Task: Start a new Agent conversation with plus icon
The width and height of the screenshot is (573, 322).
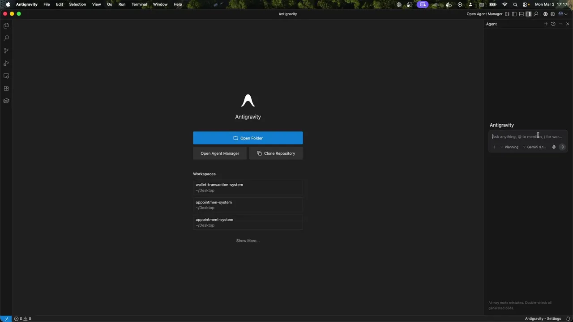Action: (x=546, y=24)
